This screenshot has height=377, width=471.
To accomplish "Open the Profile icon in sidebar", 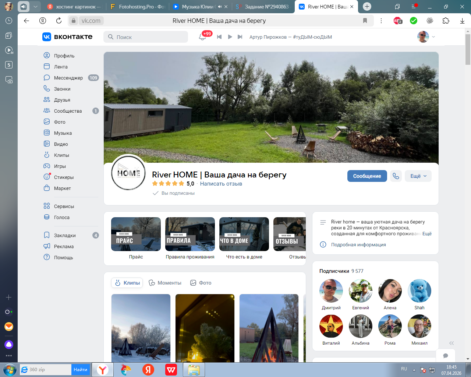I will coord(47,56).
